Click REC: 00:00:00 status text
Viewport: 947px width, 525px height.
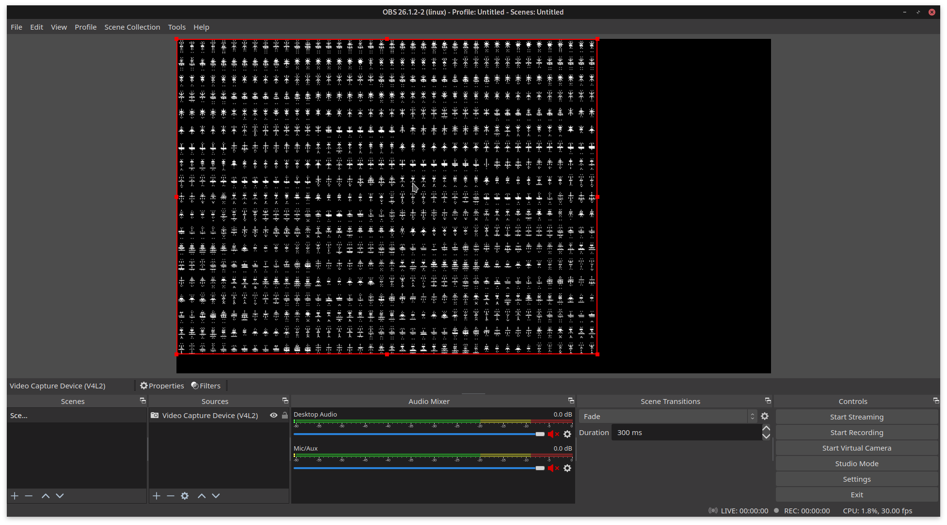[807, 511]
